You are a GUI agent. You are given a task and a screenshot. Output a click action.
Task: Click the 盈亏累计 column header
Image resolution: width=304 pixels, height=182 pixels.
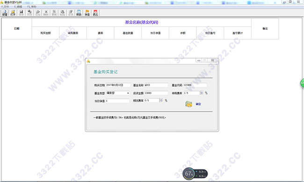[238, 33]
